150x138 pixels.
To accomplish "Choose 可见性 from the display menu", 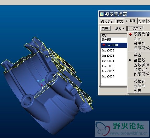I will pyautogui.click(x=140, y=44).
